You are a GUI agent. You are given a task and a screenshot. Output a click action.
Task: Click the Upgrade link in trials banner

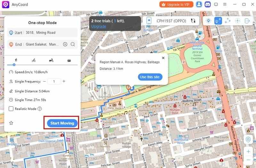(x=99, y=26)
